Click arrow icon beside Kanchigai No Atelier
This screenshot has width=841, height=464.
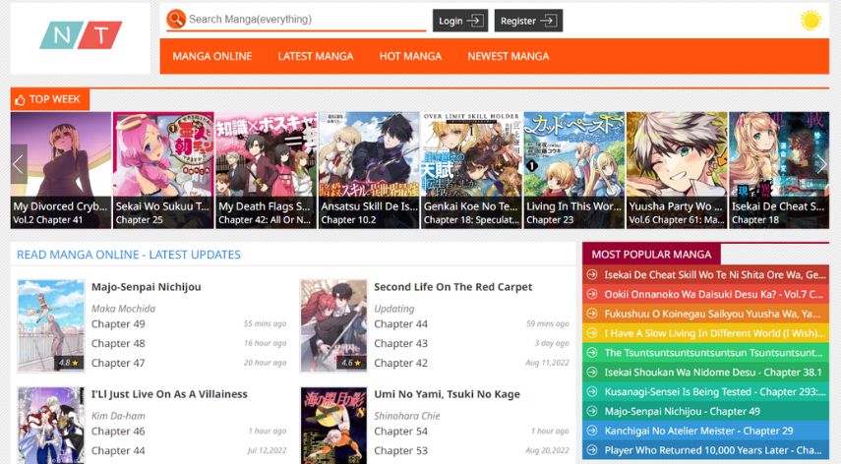click(x=591, y=431)
